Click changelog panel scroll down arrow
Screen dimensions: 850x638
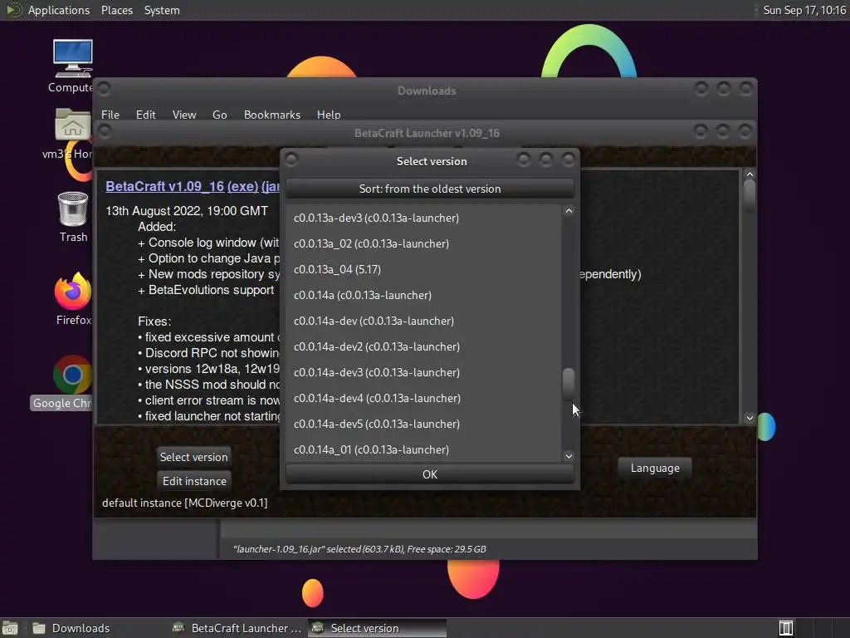[x=750, y=418]
